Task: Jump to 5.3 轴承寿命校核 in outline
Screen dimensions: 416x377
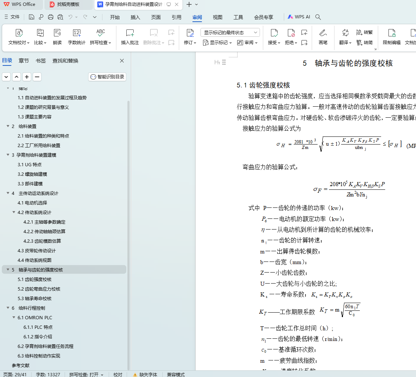Action: (x=35, y=298)
